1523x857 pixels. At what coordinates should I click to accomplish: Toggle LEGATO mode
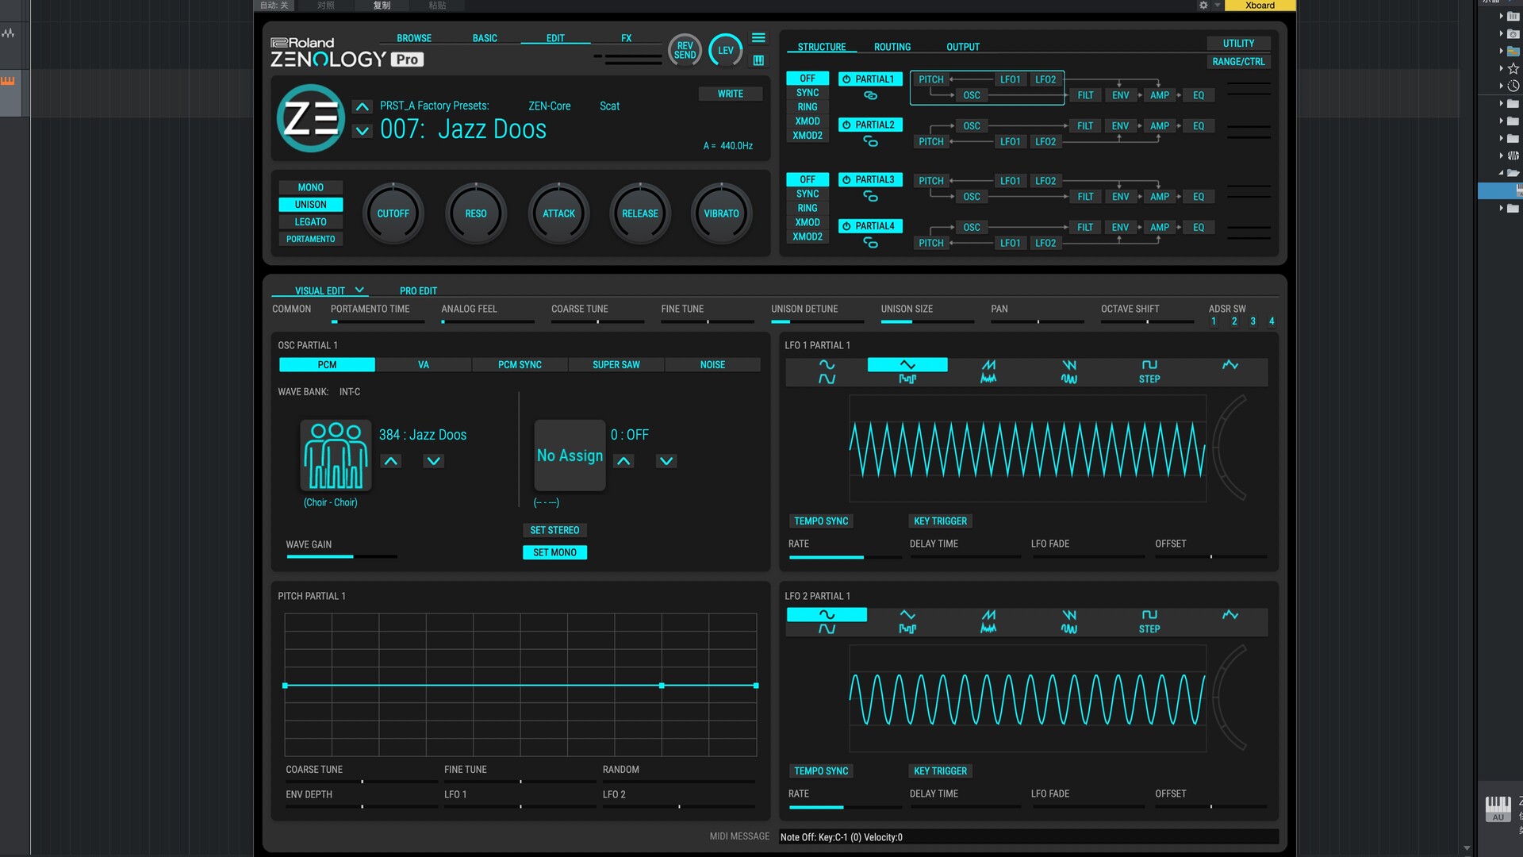[310, 222]
